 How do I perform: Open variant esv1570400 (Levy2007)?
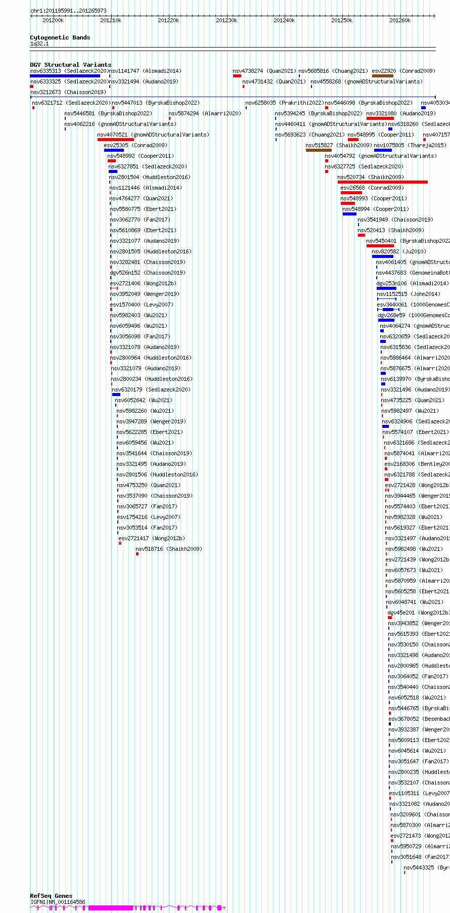click(x=142, y=305)
